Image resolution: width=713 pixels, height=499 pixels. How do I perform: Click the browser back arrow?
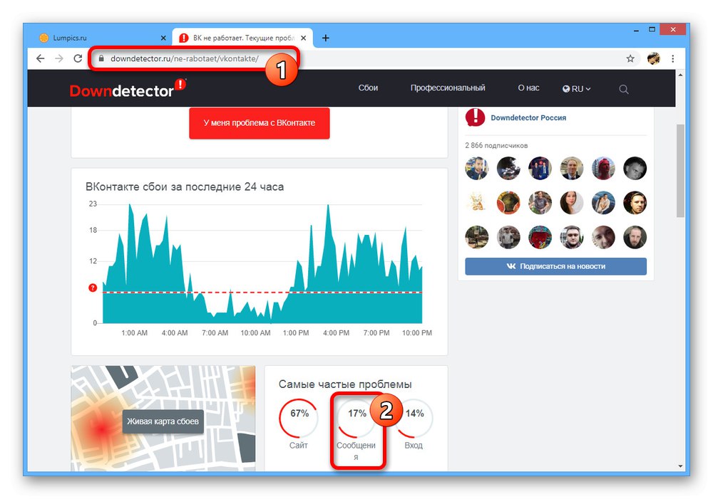tap(41, 58)
